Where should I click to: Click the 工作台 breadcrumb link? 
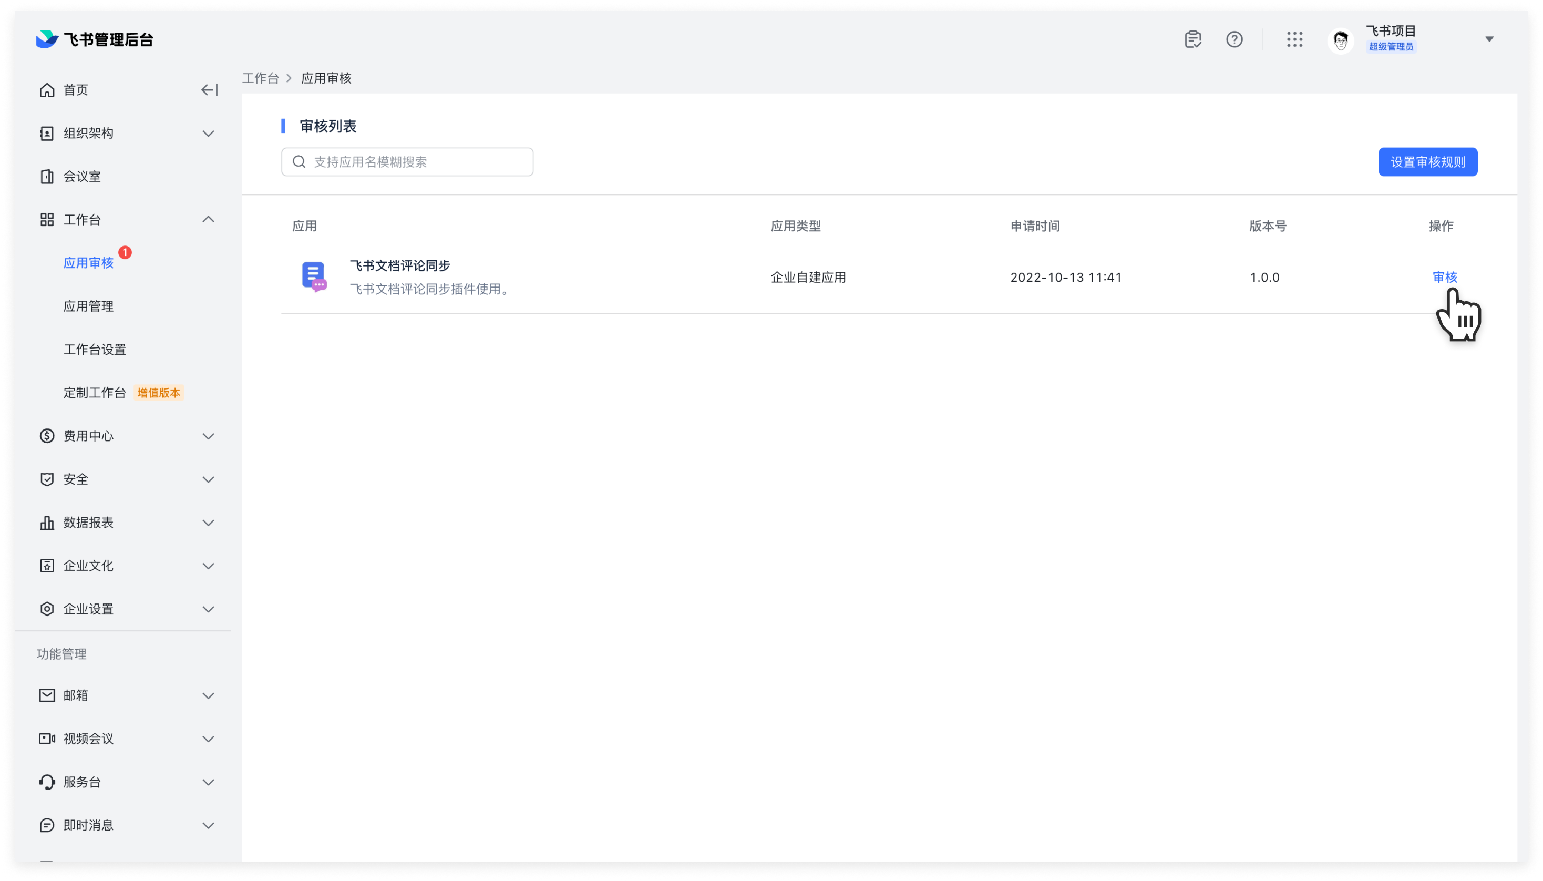260,78
